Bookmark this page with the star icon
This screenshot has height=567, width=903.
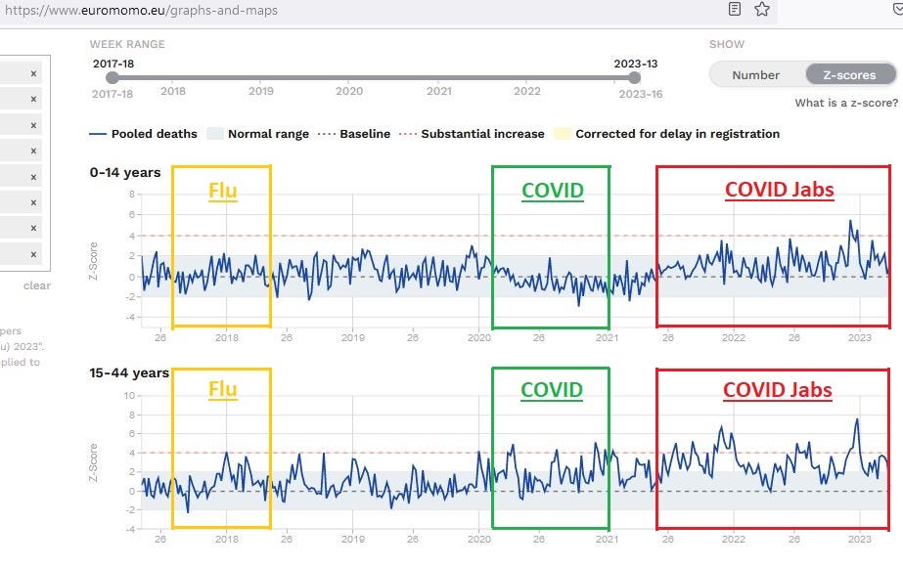point(762,9)
